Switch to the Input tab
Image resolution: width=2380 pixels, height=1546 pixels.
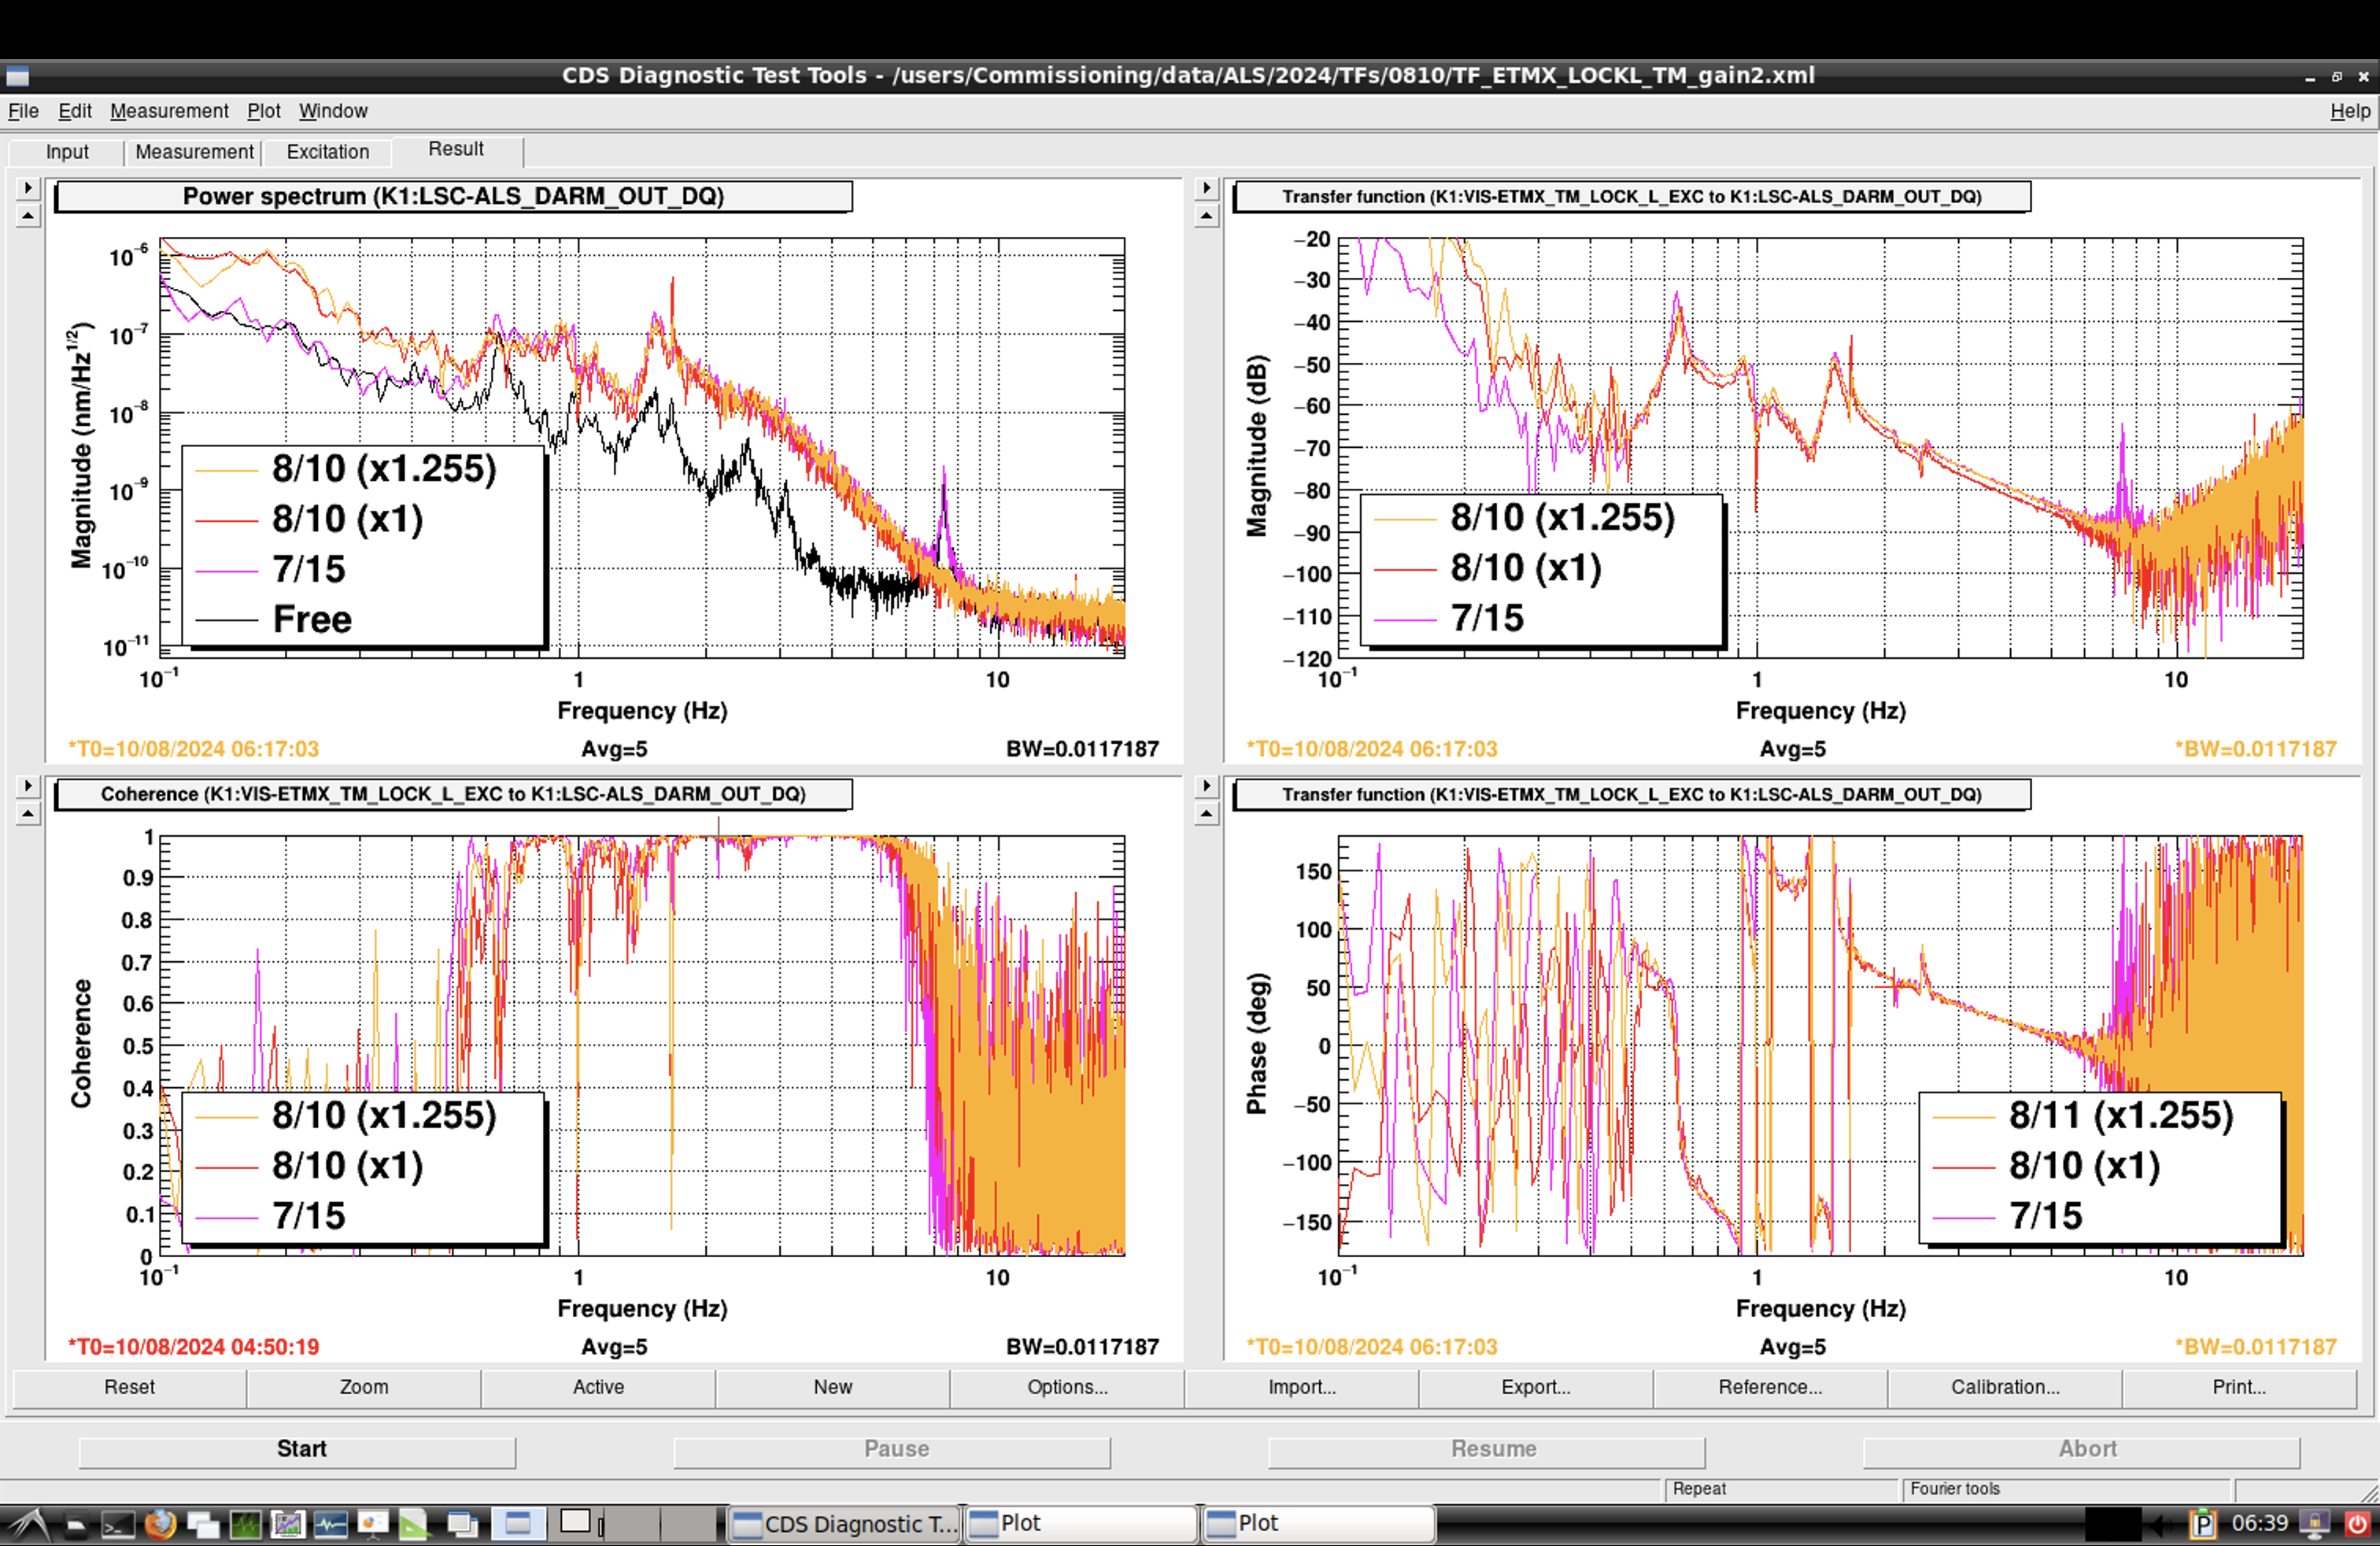[x=67, y=152]
